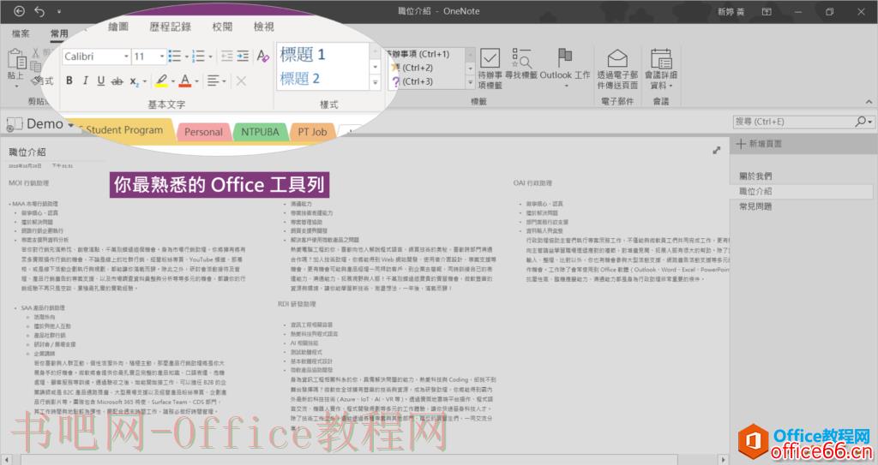Open Quick Access Toolbar customize dropdown
This screenshot has height=465, width=878.
[59, 11]
